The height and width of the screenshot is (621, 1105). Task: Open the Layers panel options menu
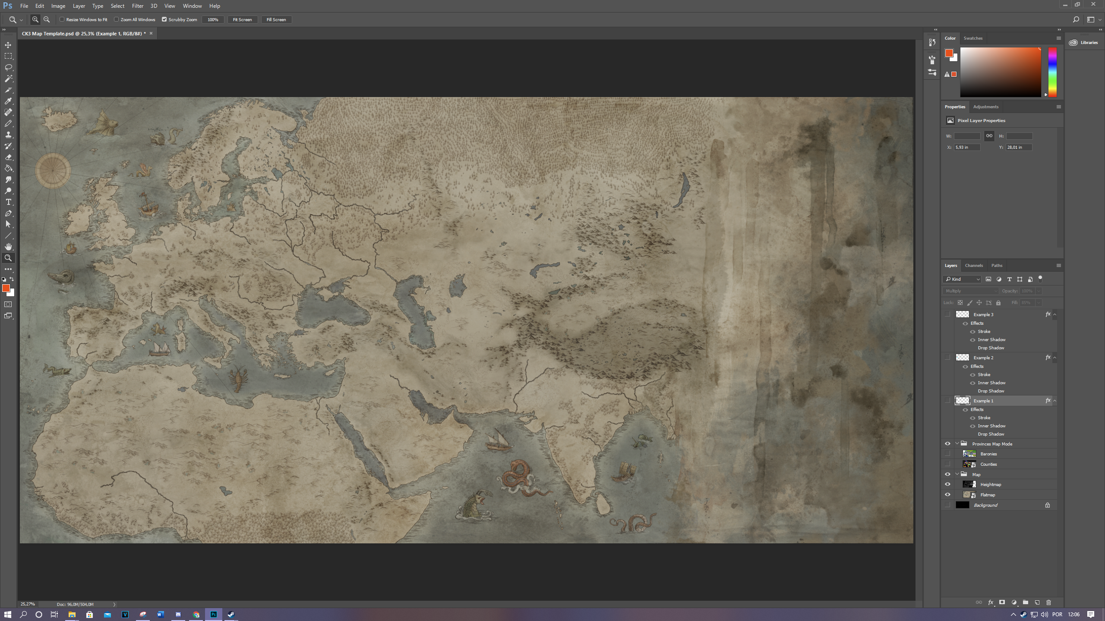point(1058,266)
